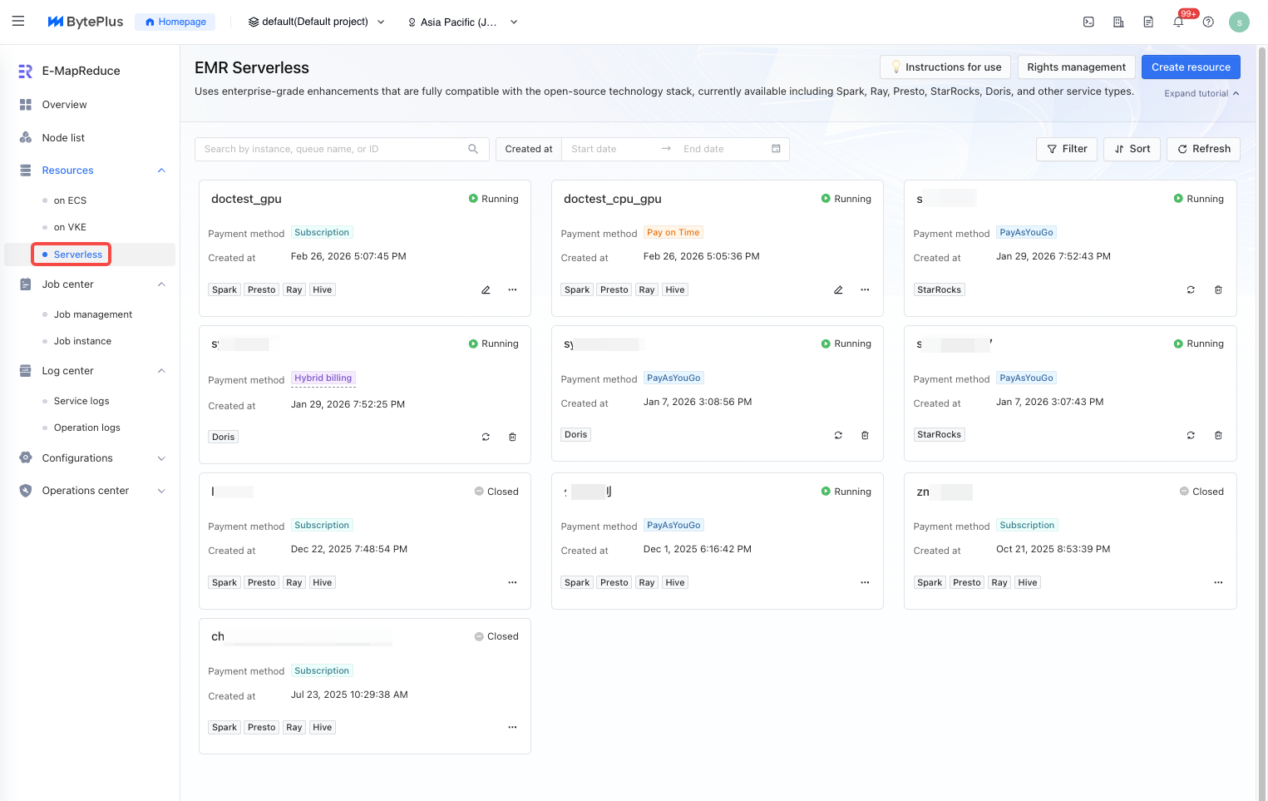
Task: Click the Create resource button
Action: point(1190,67)
